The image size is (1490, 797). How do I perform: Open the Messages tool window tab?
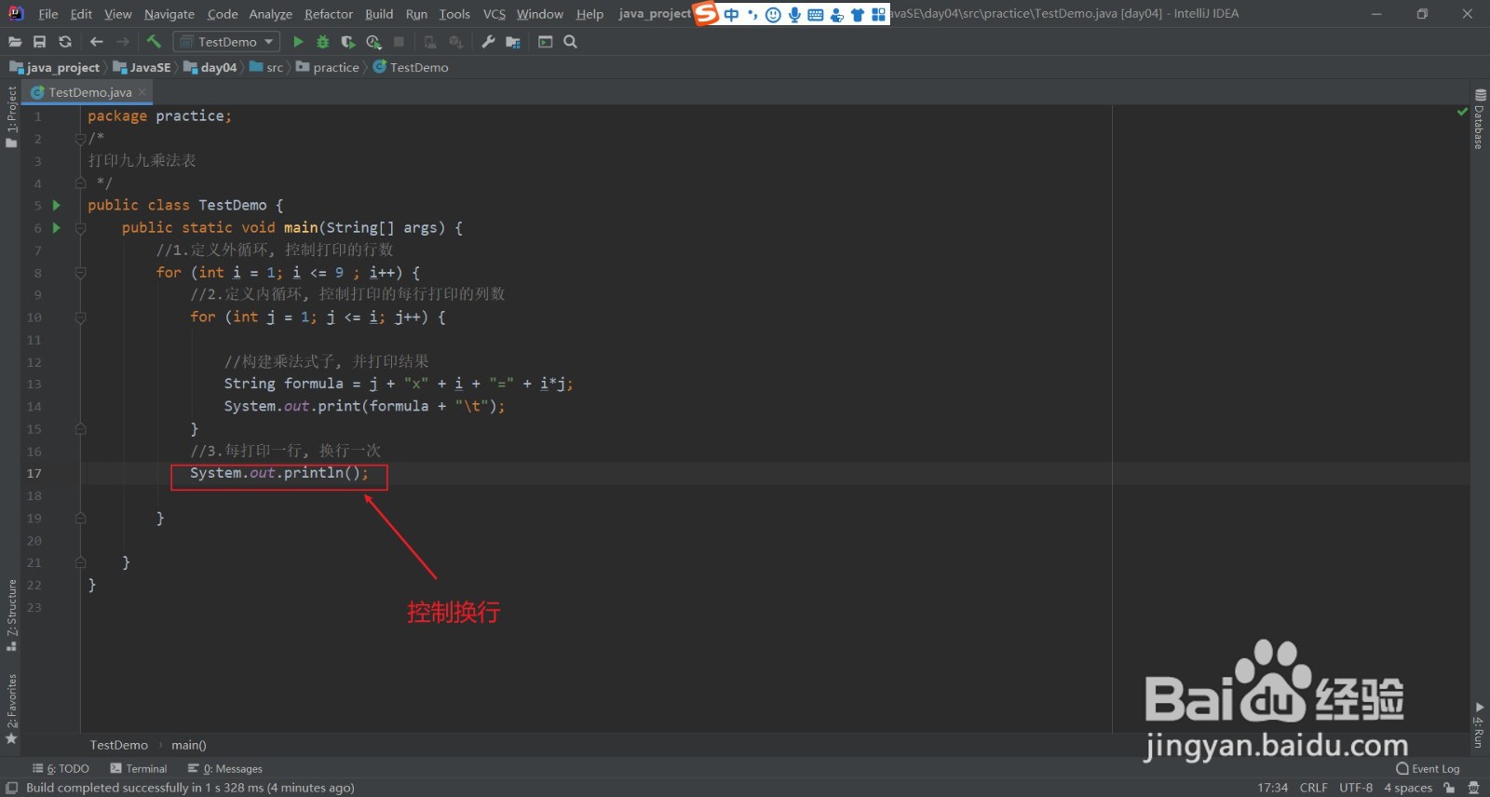[225, 769]
